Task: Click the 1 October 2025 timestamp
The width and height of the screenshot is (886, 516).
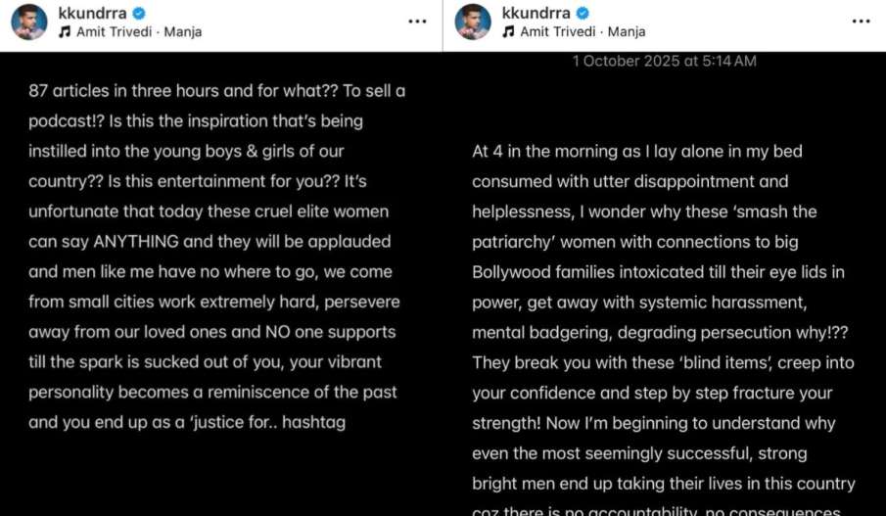Action: 664,61
